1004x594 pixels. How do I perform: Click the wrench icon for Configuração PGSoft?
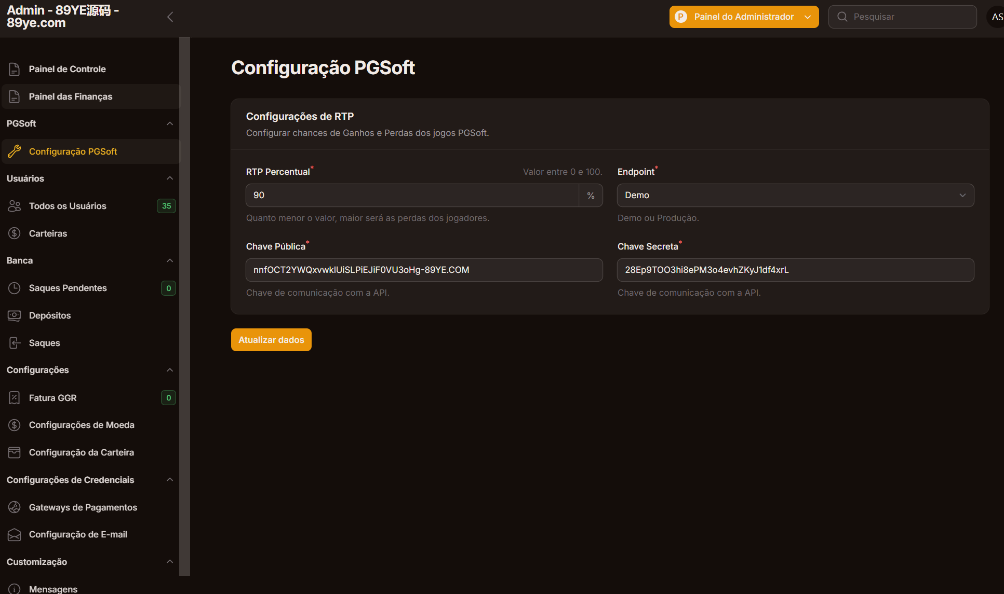coord(15,151)
